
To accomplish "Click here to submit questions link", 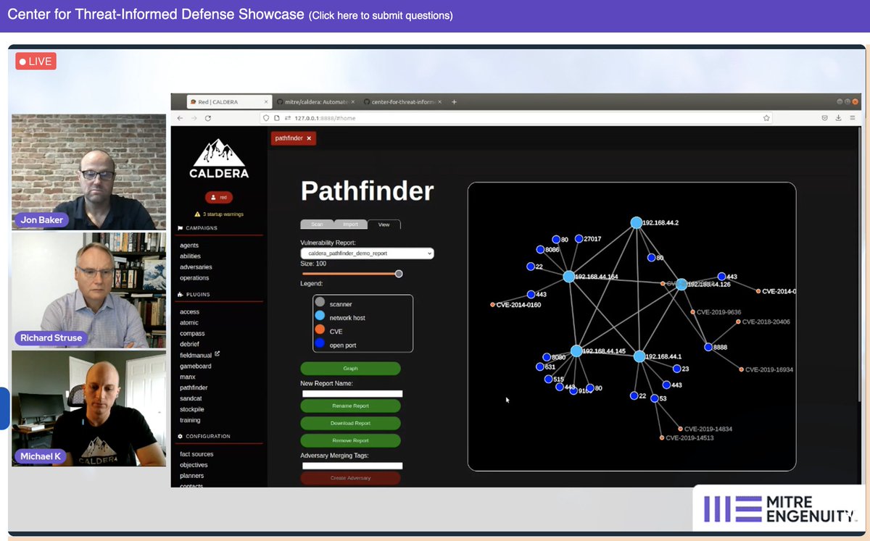I will pos(381,15).
